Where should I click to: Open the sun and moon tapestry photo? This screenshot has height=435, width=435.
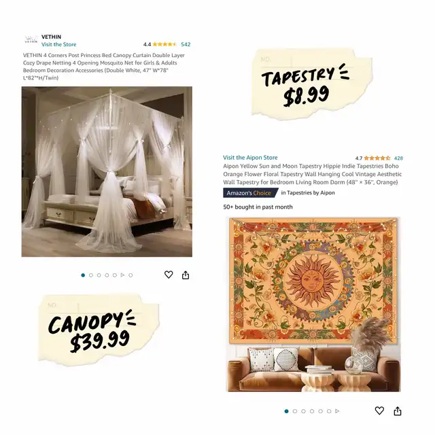pos(313,304)
